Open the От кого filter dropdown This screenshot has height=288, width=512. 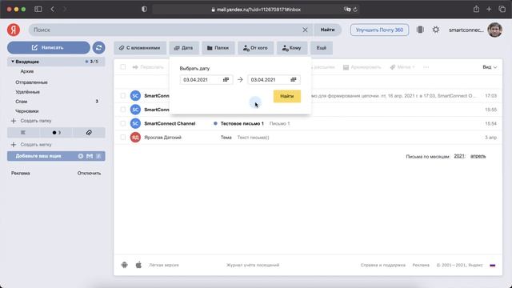point(256,48)
